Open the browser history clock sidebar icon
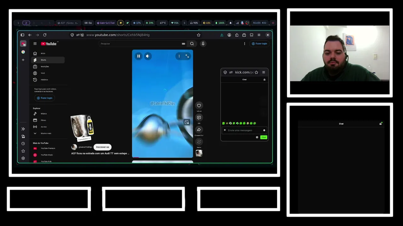This screenshot has height=226, width=403. (23, 144)
